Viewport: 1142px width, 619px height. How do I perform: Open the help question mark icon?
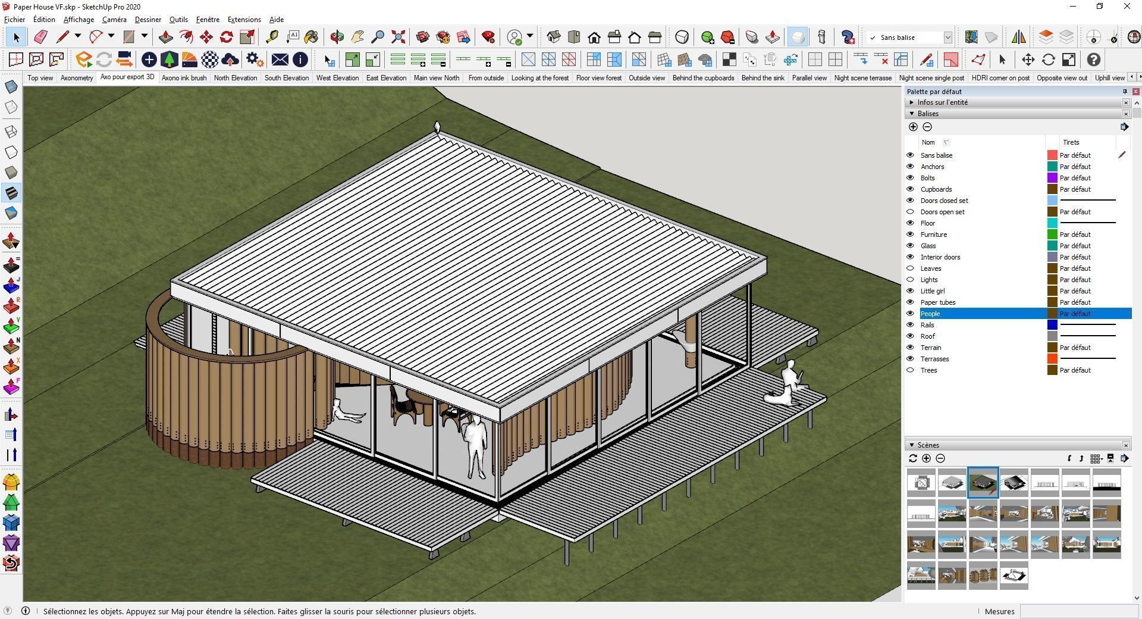click(x=1094, y=60)
